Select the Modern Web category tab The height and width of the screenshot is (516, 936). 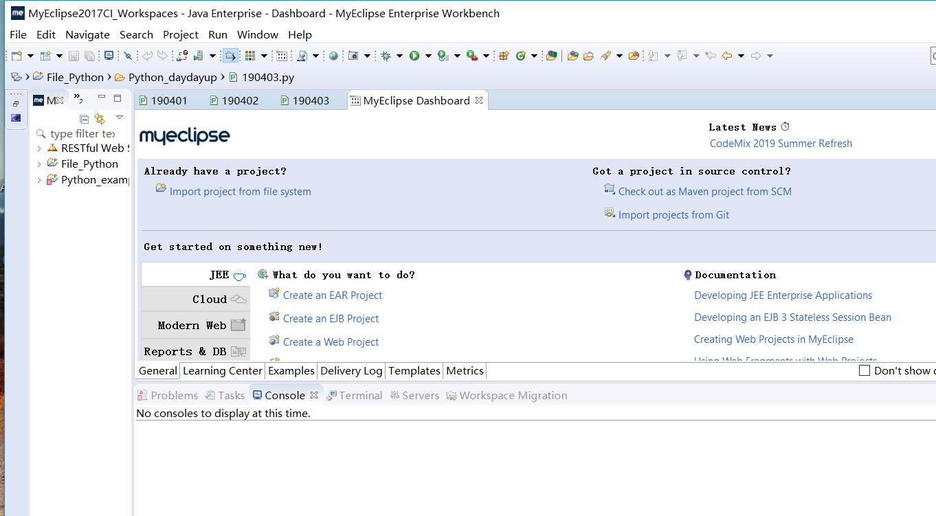pos(196,326)
